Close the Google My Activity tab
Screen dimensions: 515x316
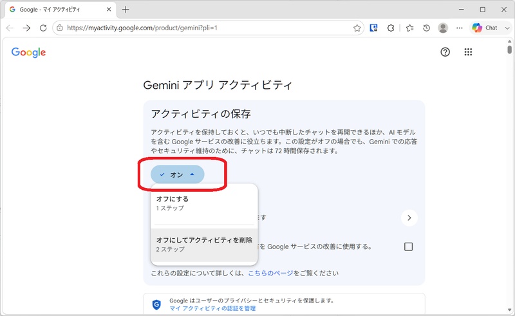click(x=109, y=10)
